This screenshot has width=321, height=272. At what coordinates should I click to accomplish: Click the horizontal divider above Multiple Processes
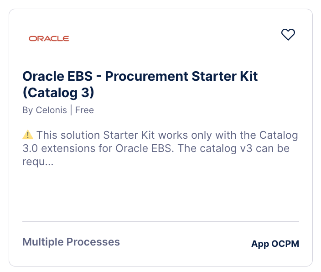tap(160, 222)
